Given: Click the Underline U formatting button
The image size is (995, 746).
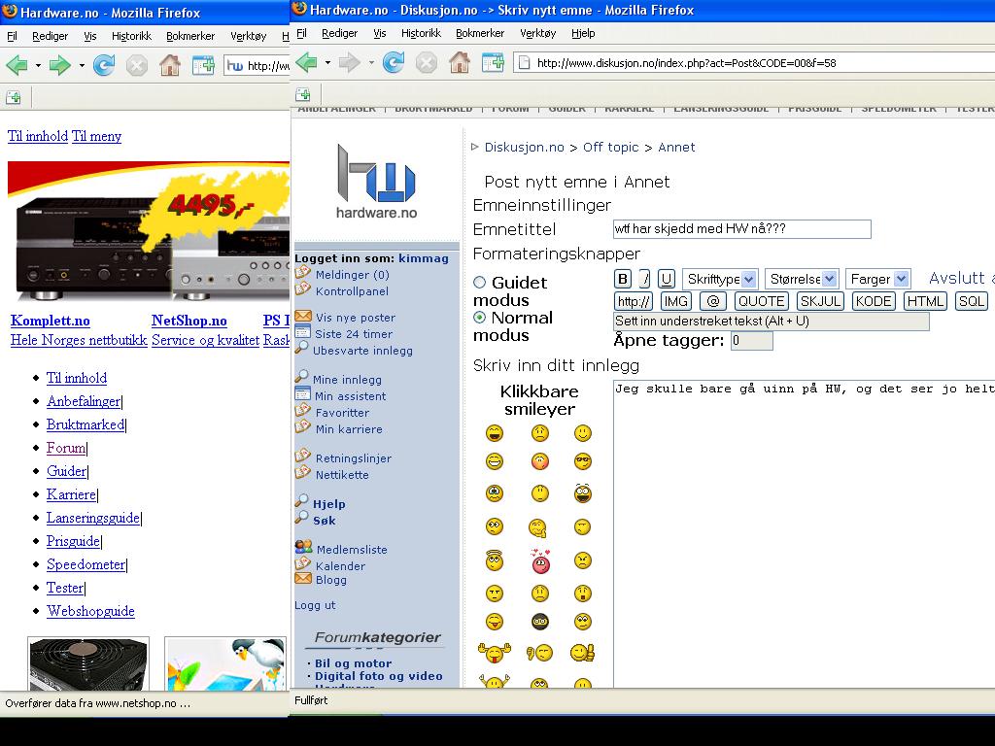Looking at the screenshot, I should point(666,279).
